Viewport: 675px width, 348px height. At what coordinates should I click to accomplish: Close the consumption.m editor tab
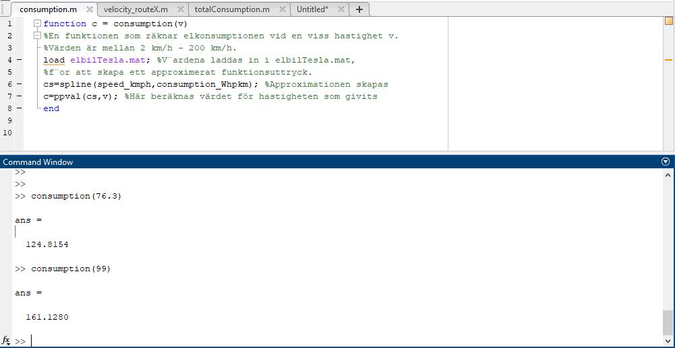tap(89, 9)
